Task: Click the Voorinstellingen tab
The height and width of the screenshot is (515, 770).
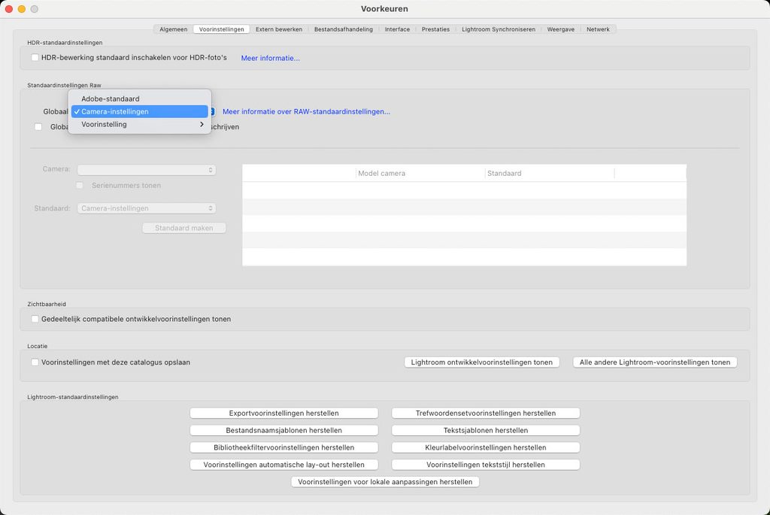Action: pos(222,29)
